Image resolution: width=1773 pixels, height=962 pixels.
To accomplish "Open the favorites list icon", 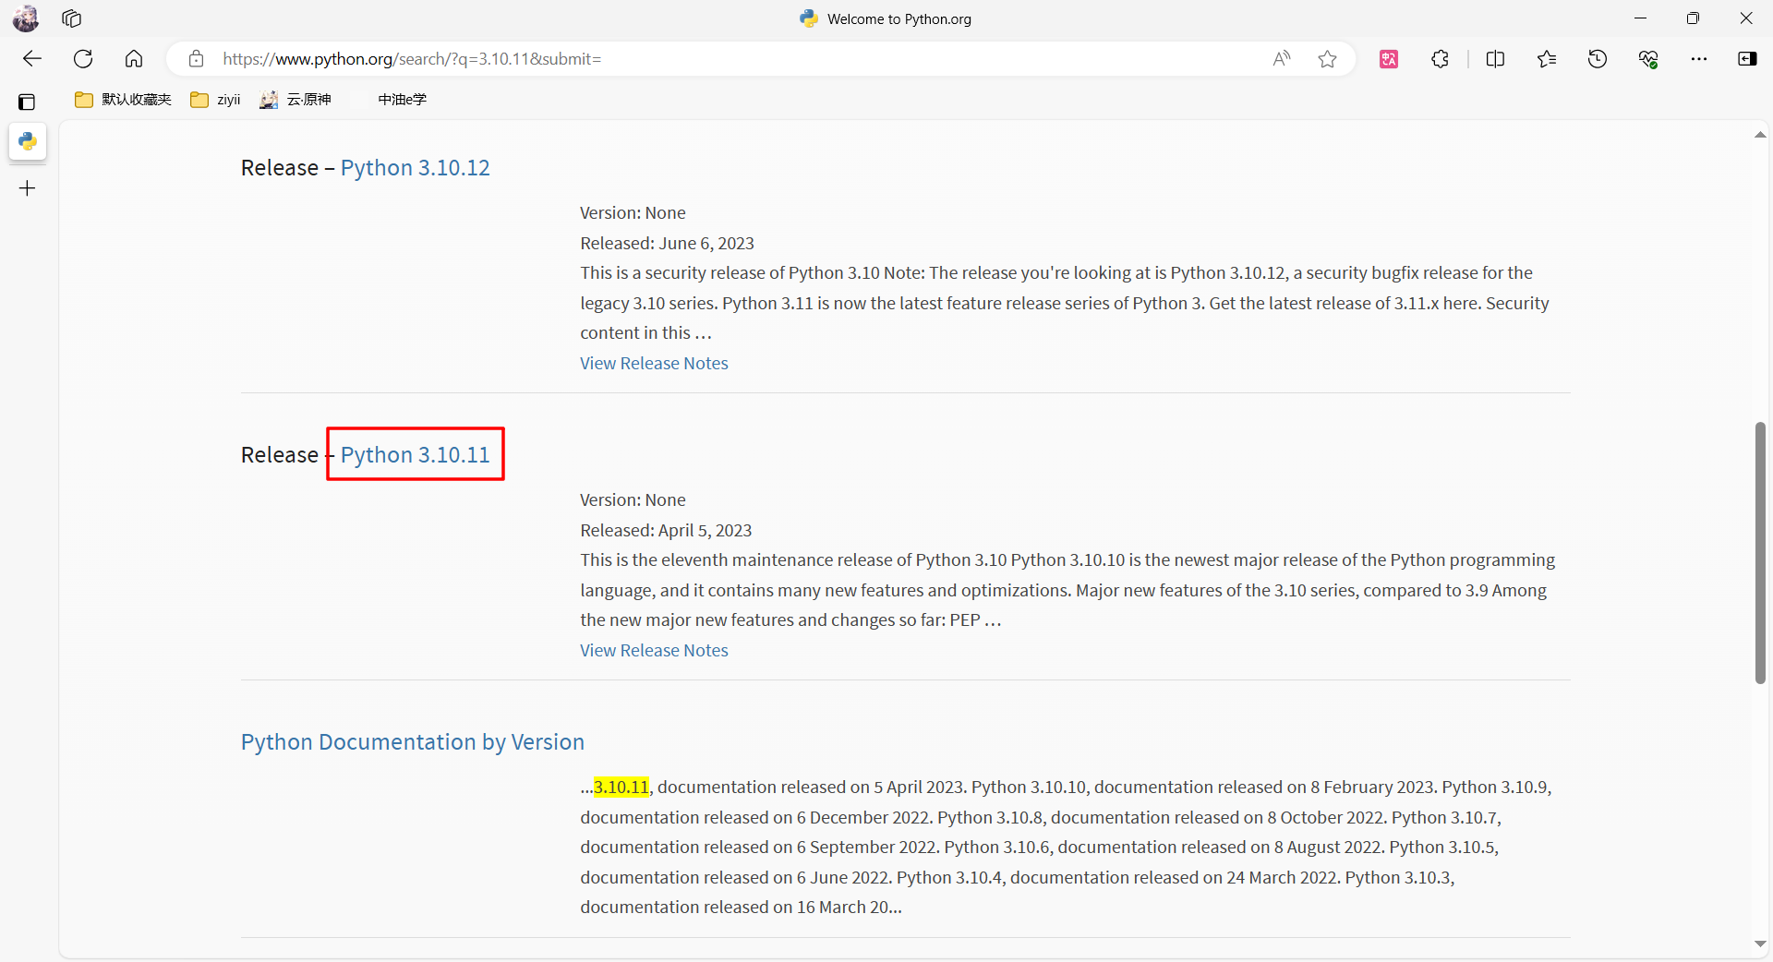I will (x=1547, y=59).
